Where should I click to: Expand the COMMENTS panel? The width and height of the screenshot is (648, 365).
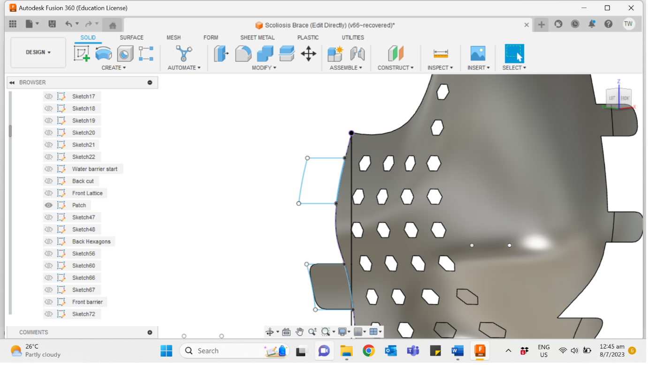click(x=150, y=333)
